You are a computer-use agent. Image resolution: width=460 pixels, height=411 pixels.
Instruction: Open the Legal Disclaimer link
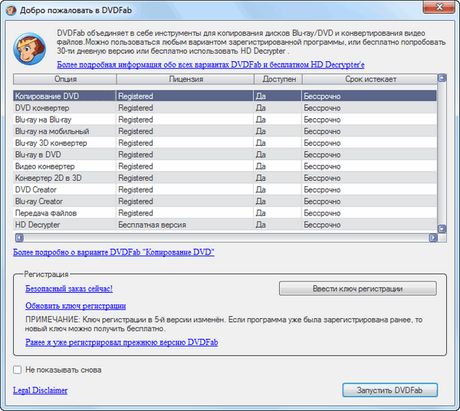click(40, 390)
